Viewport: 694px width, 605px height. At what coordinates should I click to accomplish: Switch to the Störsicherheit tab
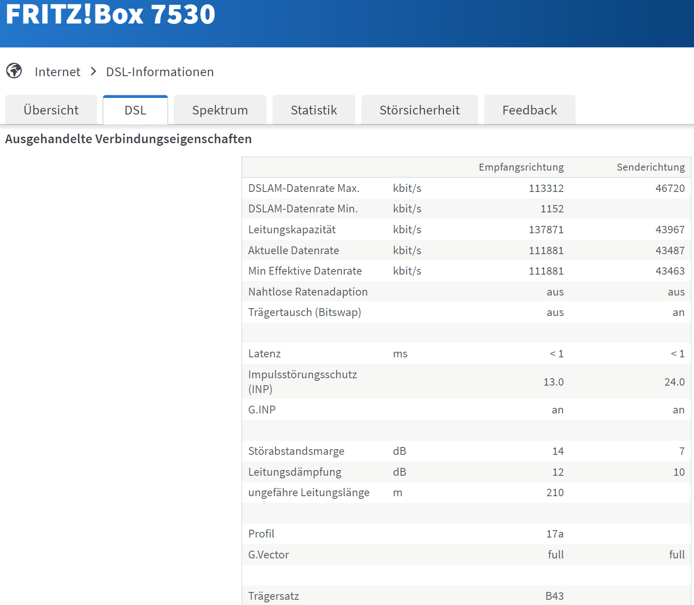(x=420, y=110)
